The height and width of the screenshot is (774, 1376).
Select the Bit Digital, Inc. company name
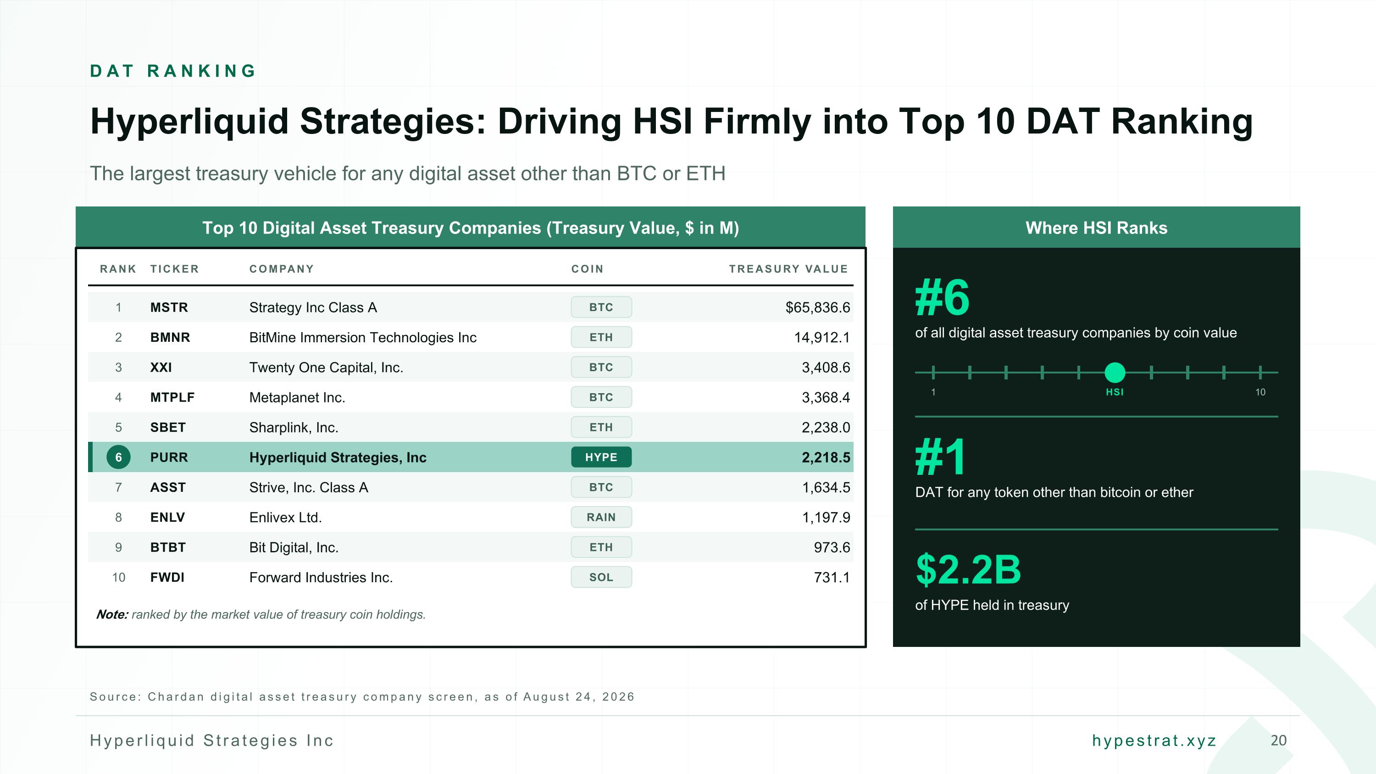[294, 547]
